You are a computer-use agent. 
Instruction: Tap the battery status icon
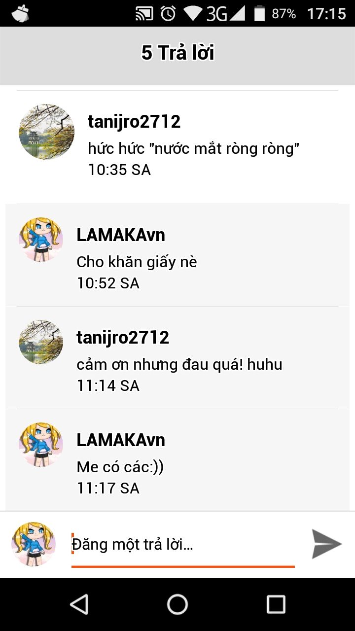pyautogui.click(x=260, y=13)
